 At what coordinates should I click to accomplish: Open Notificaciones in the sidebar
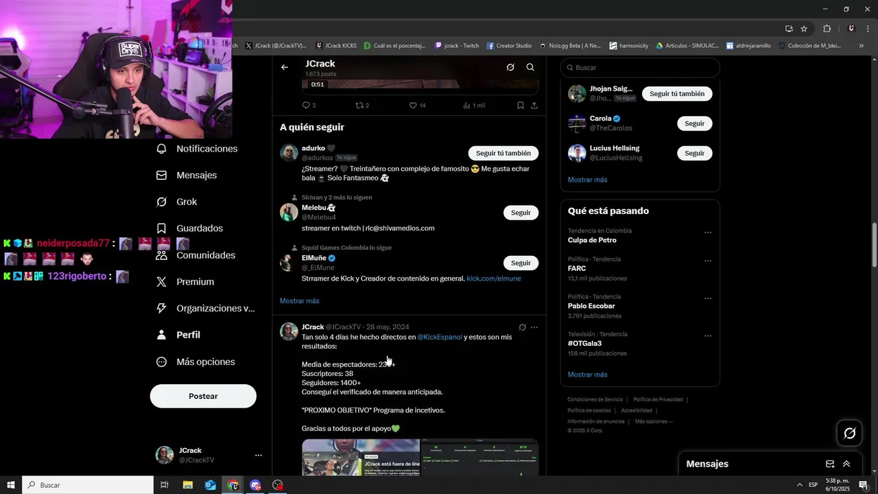[x=197, y=149]
